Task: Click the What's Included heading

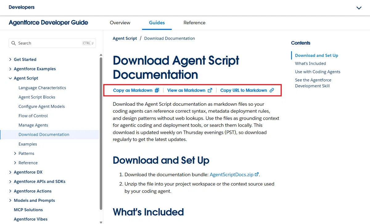Action: point(148,212)
